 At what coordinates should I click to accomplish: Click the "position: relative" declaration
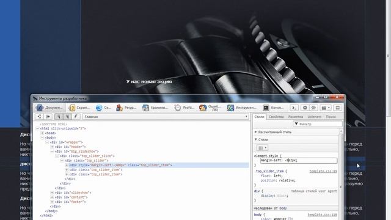click(x=278, y=180)
